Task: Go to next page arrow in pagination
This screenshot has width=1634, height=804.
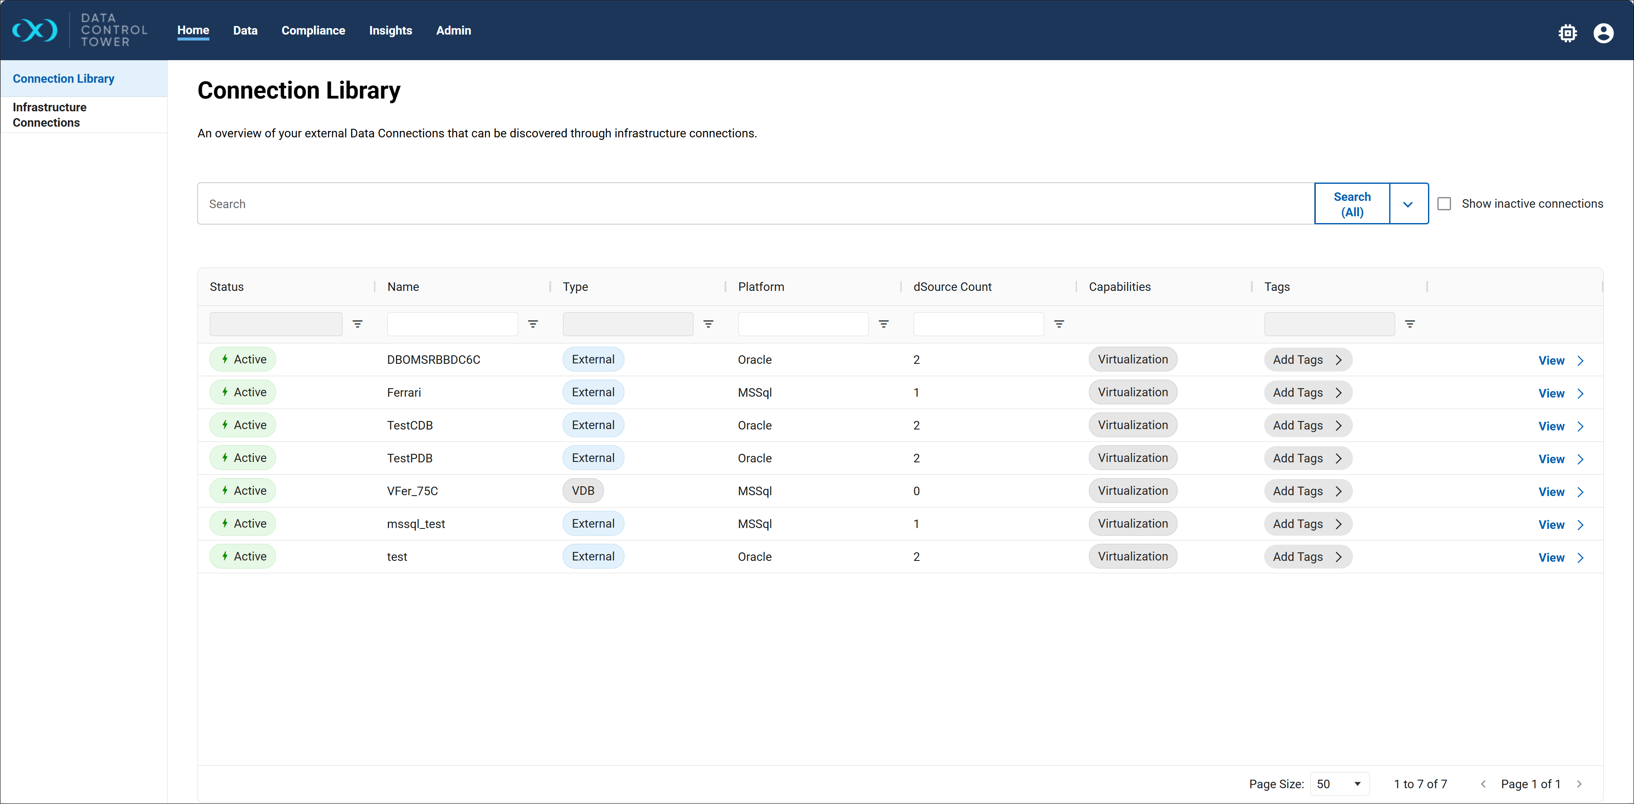Action: click(1579, 784)
